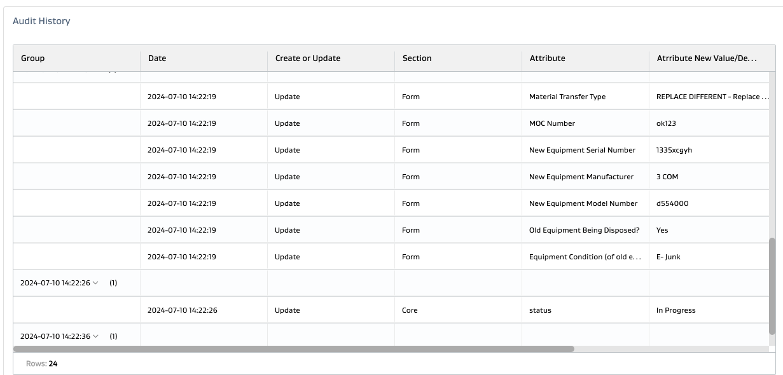Image resolution: width=783 pixels, height=375 pixels.
Task: Click the Attribute New Value column header
Action: [x=707, y=58]
